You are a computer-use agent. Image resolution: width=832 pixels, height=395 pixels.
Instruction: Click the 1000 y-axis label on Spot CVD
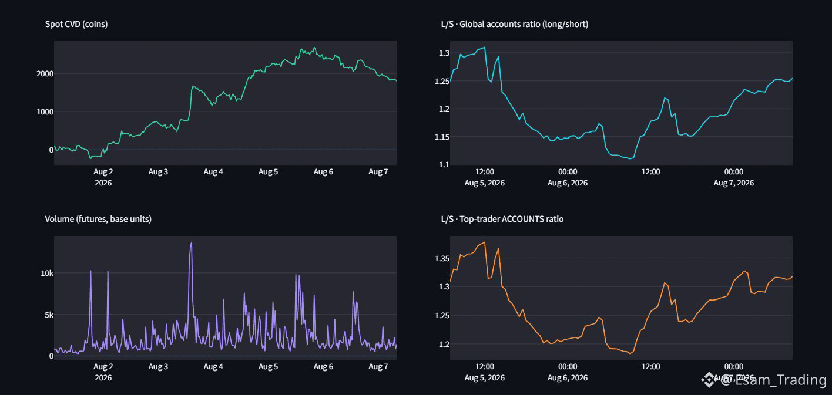[45, 112]
